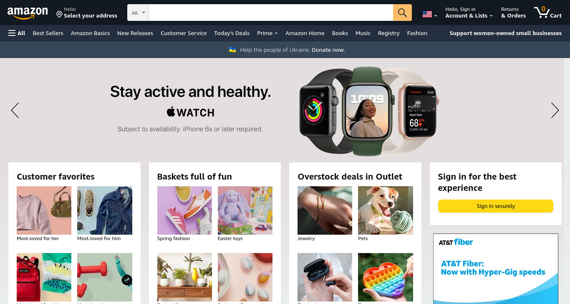Show the previous banner slide arrow

[15, 110]
